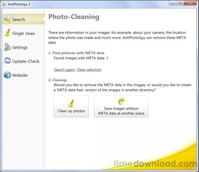Open the Search section label

(19, 20)
